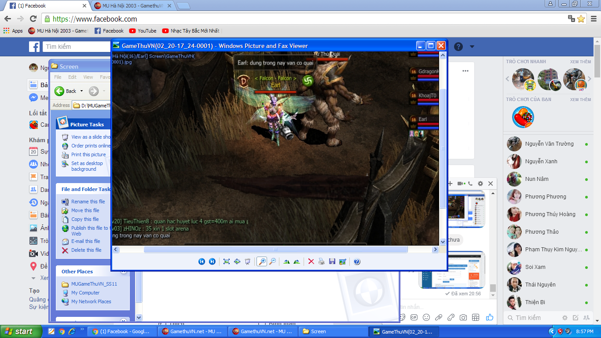
Task: Click Facebook Tìm kiếm search box
Action: (x=77, y=47)
